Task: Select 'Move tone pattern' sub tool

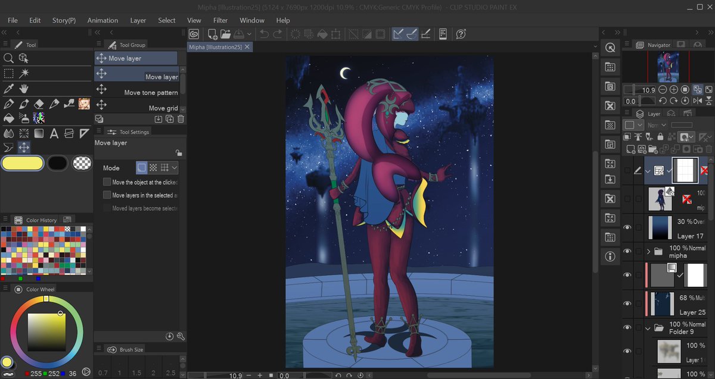Action: point(136,89)
